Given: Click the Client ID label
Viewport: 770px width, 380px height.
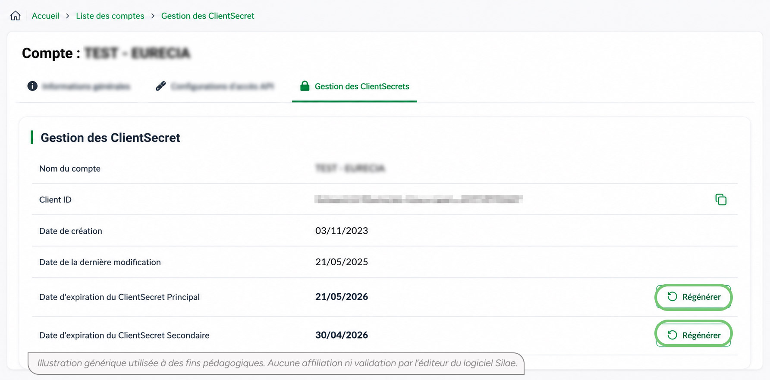Looking at the screenshot, I should point(55,200).
